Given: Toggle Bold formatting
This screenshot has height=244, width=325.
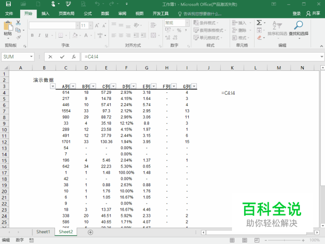Looking at the screenshot, I should [x=32, y=35].
